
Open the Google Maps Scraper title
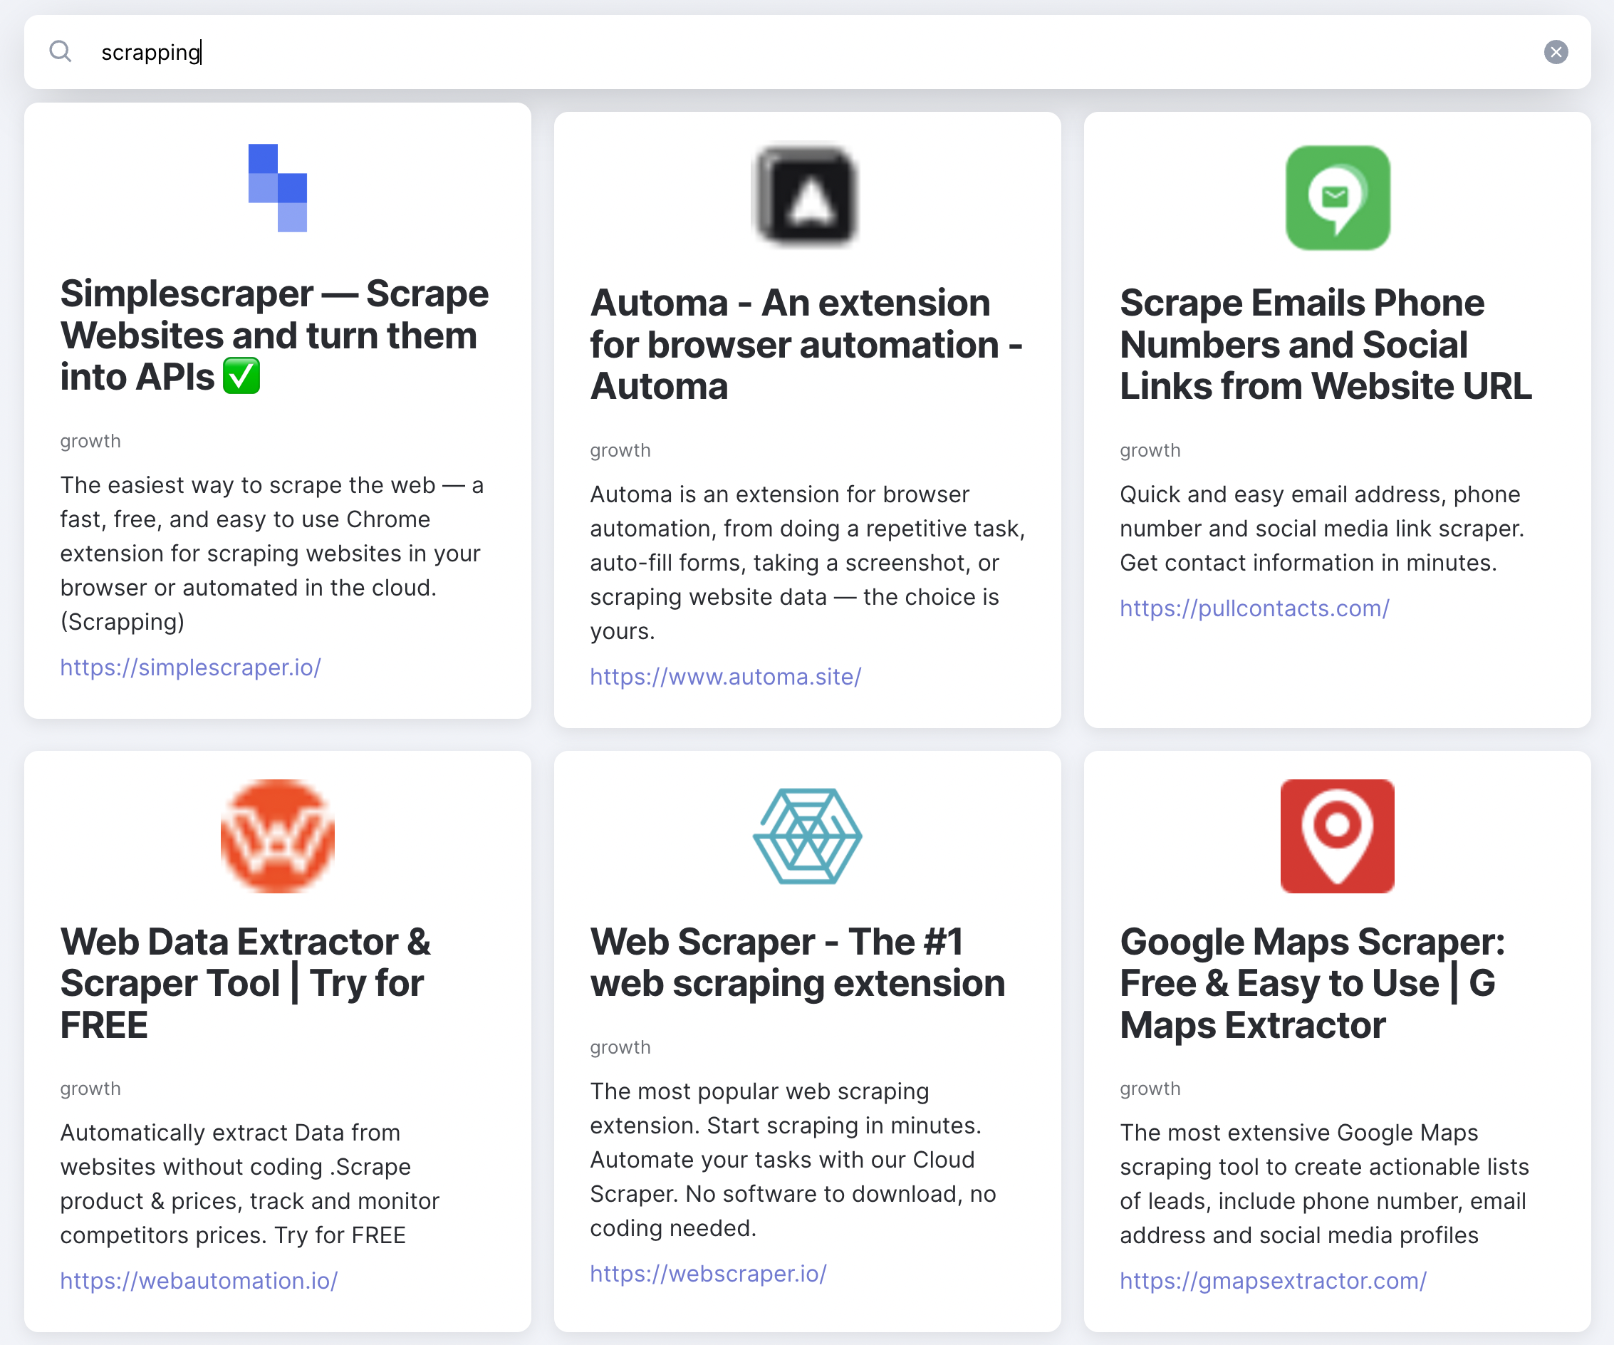point(1313,983)
